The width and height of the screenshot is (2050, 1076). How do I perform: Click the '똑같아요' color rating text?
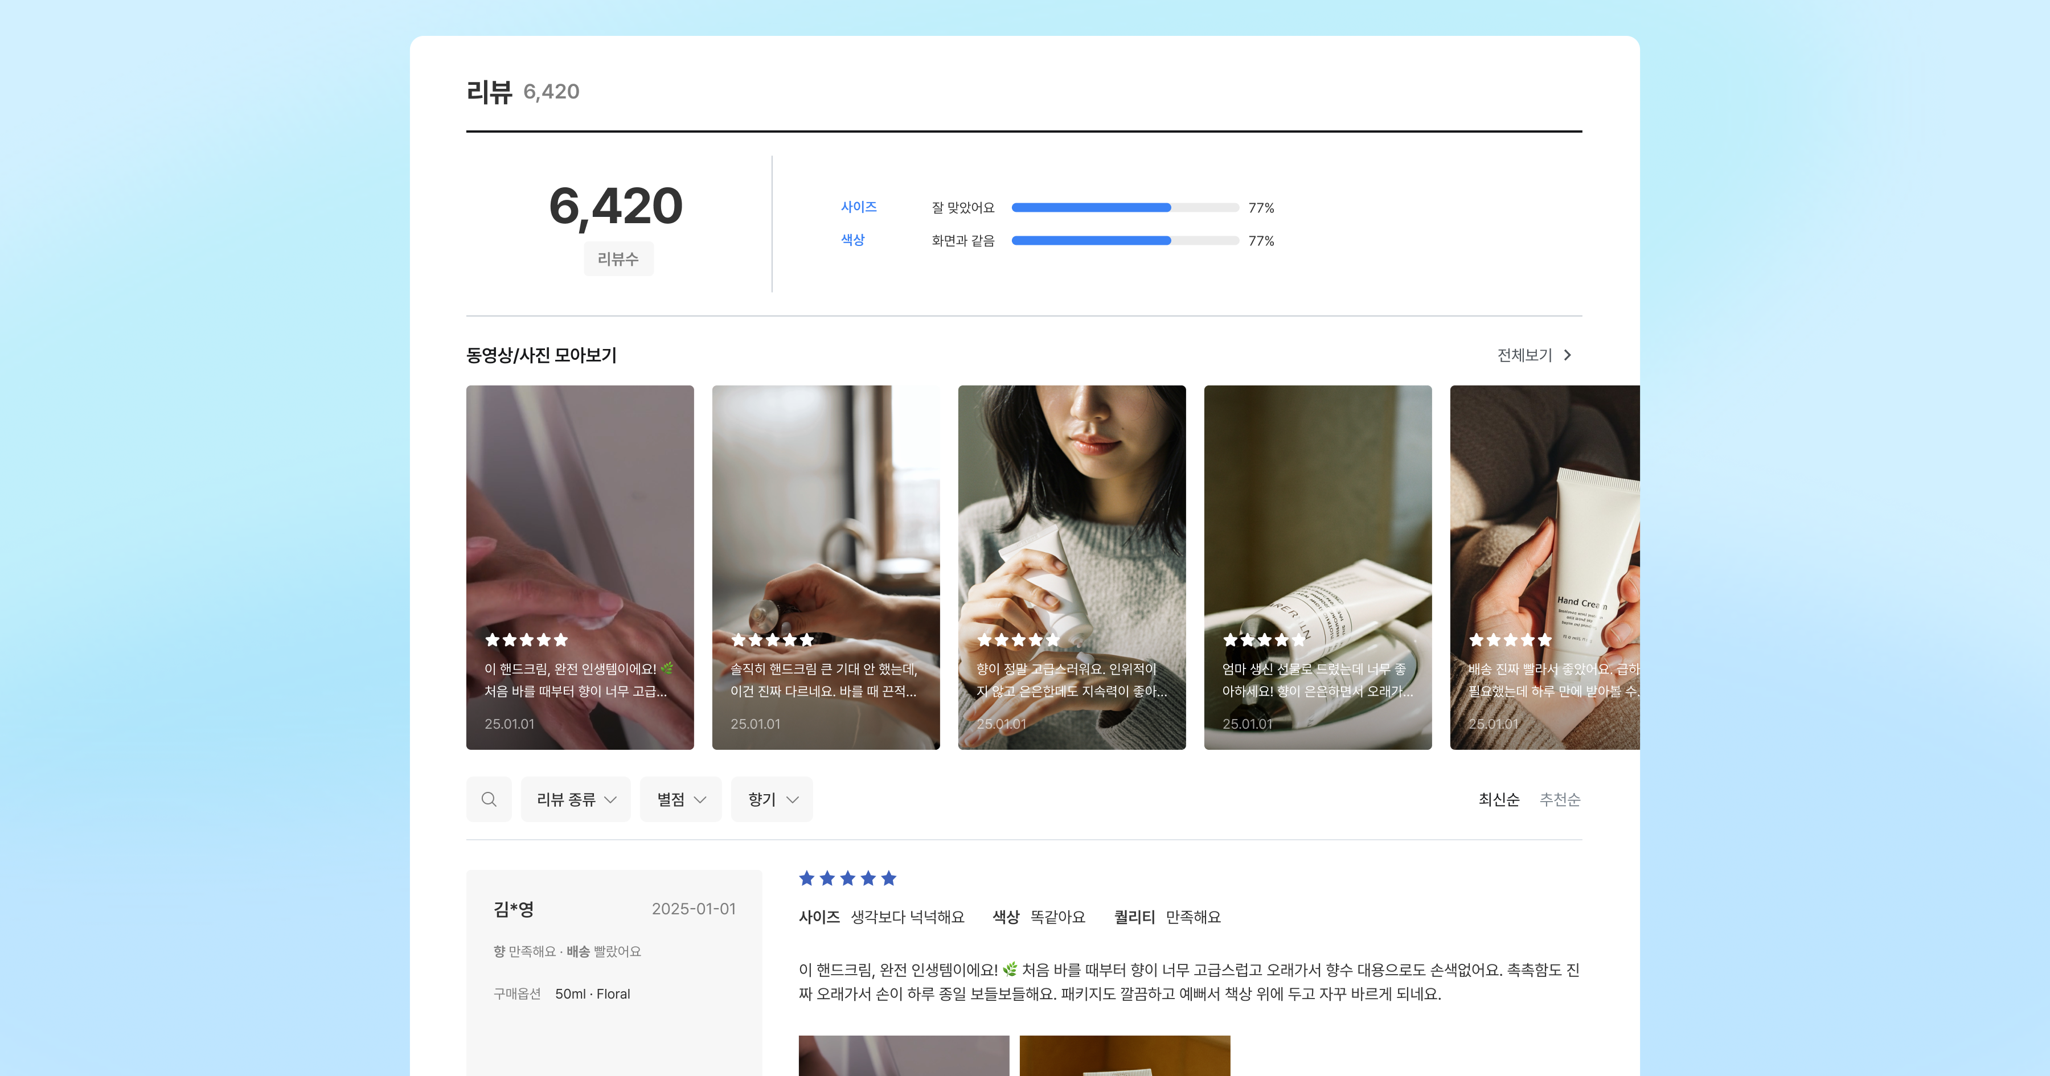(x=1057, y=917)
